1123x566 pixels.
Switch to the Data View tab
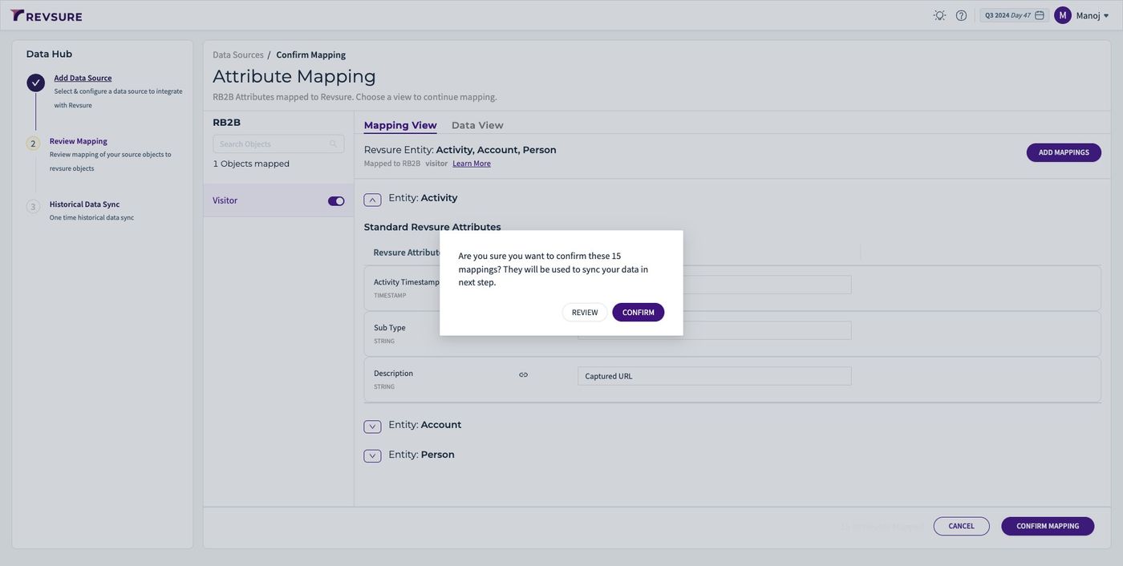pos(477,125)
